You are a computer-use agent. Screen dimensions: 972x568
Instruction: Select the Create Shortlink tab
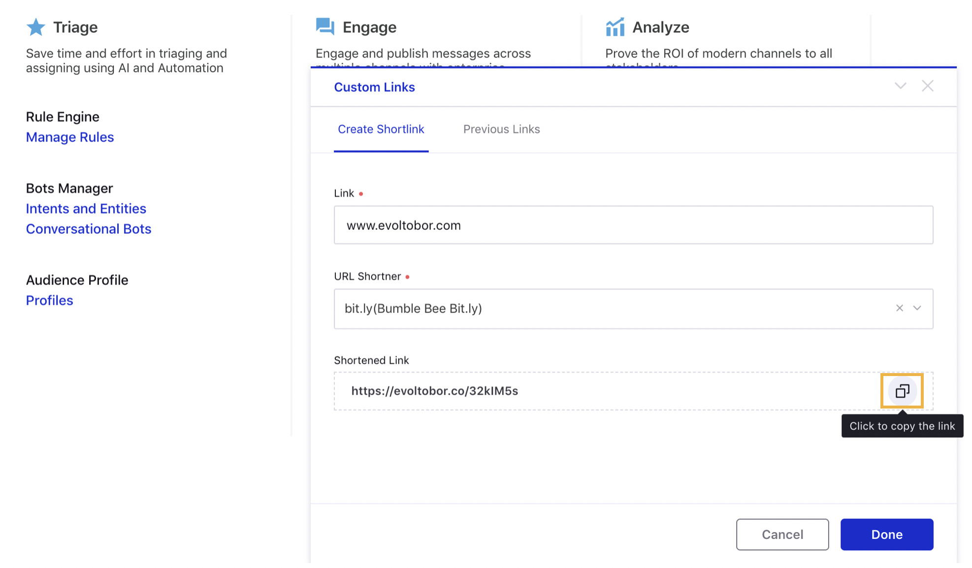pos(380,129)
